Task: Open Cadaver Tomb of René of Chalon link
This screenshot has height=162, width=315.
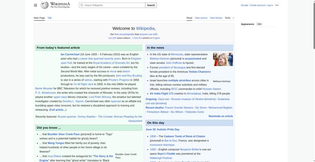Action: [184, 136]
